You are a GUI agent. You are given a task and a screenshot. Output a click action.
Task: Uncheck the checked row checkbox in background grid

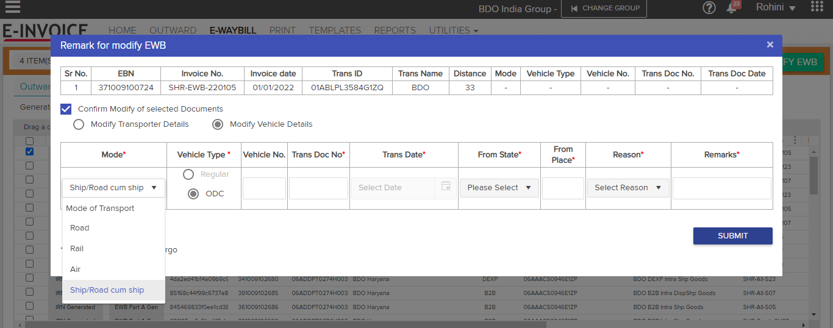click(29, 151)
